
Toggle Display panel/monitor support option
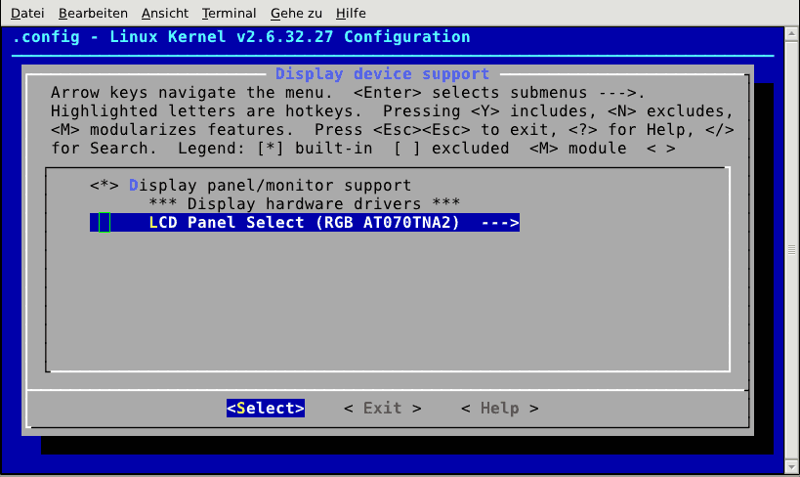pos(250,186)
